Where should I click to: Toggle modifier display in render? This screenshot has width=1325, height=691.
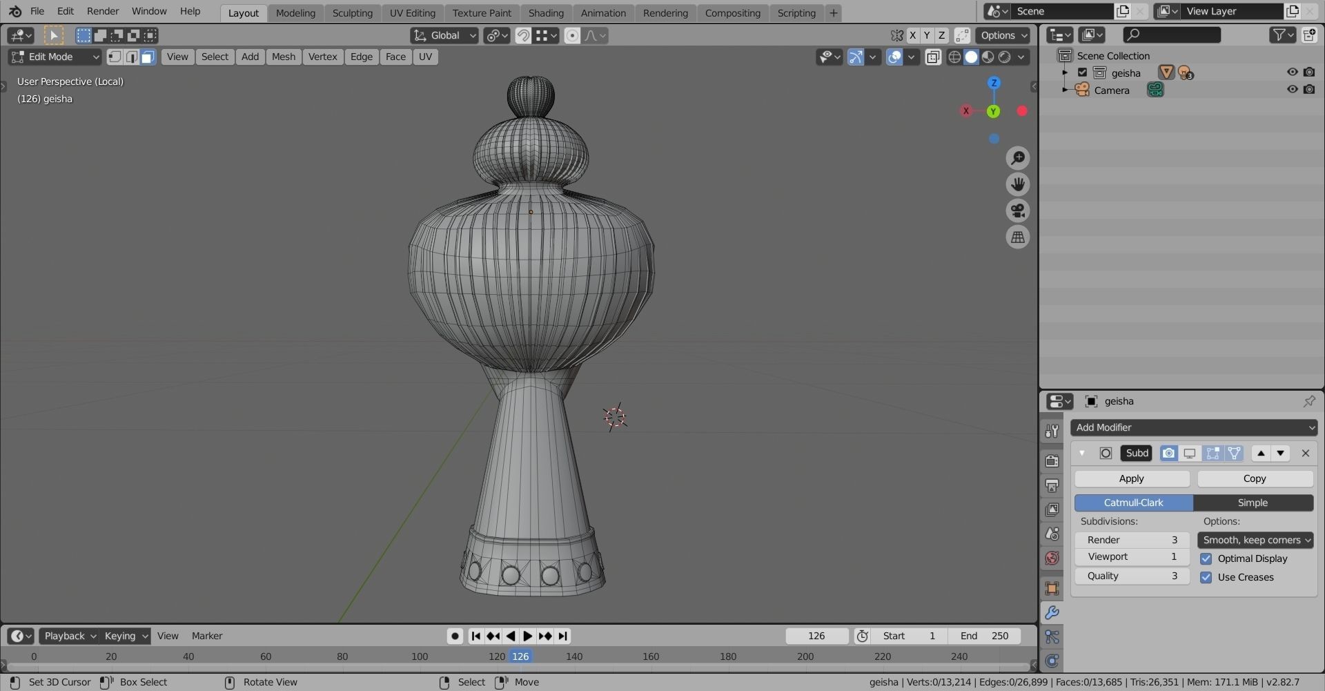1168,453
